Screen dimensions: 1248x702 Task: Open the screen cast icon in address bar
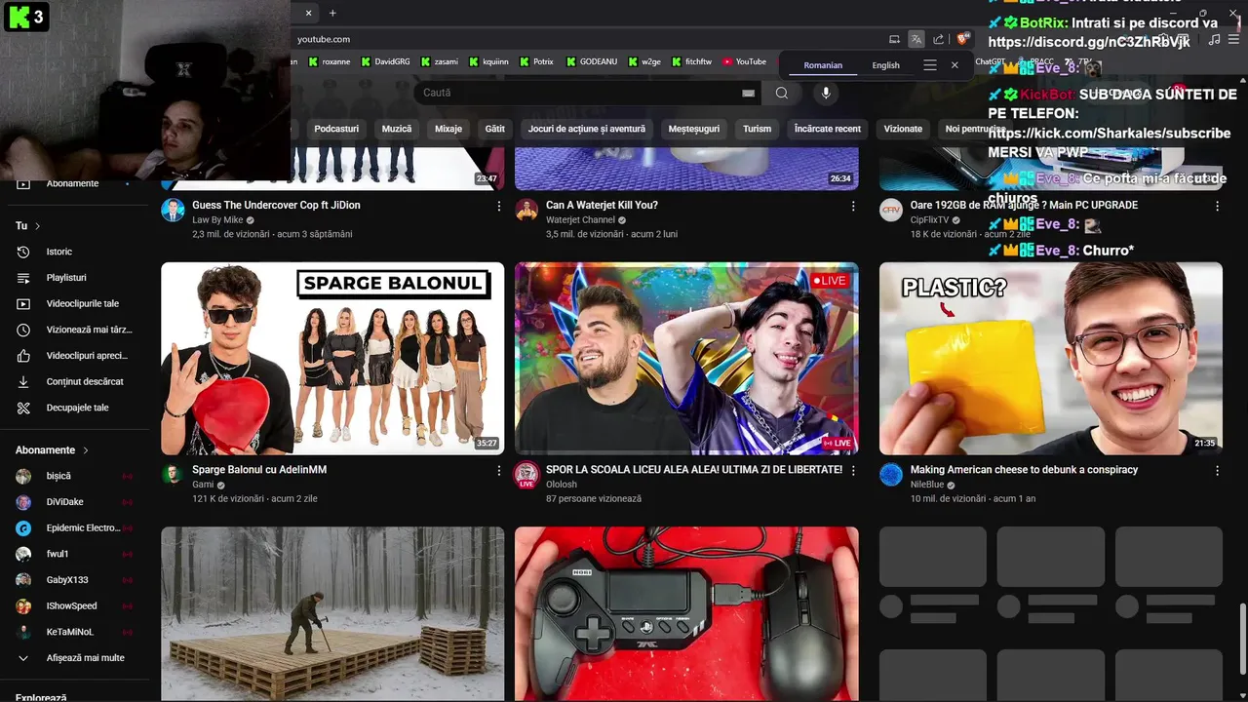[x=895, y=39]
